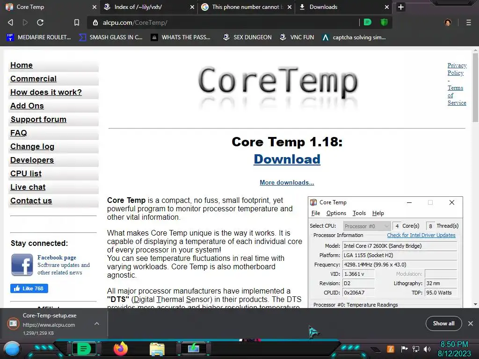Open File Explorer from the taskbar
Screen dimensions: 479x359
(157, 349)
